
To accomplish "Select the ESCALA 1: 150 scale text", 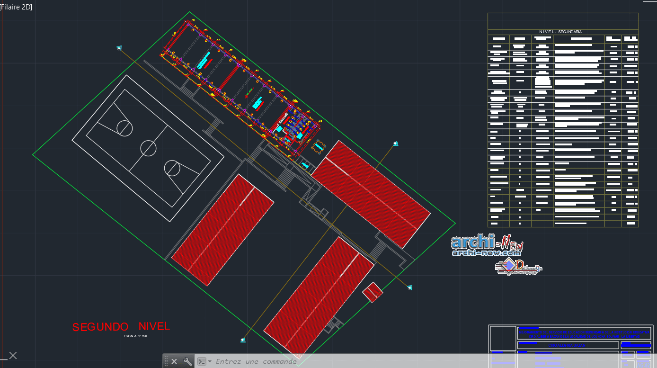I will coord(135,336).
